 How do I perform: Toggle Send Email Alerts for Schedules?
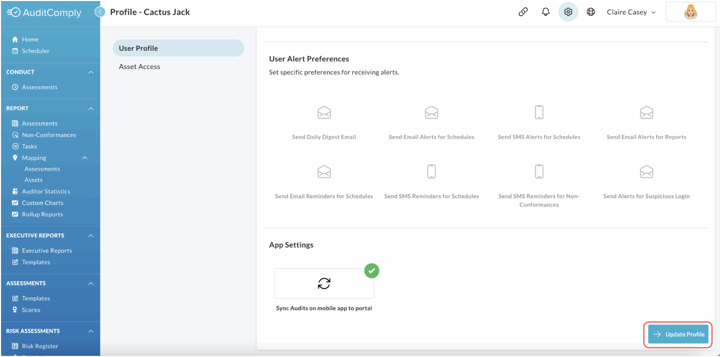[x=431, y=112]
